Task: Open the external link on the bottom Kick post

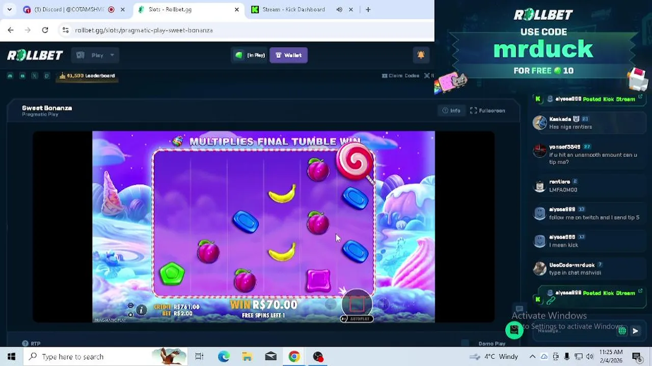Action: [x=640, y=291]
